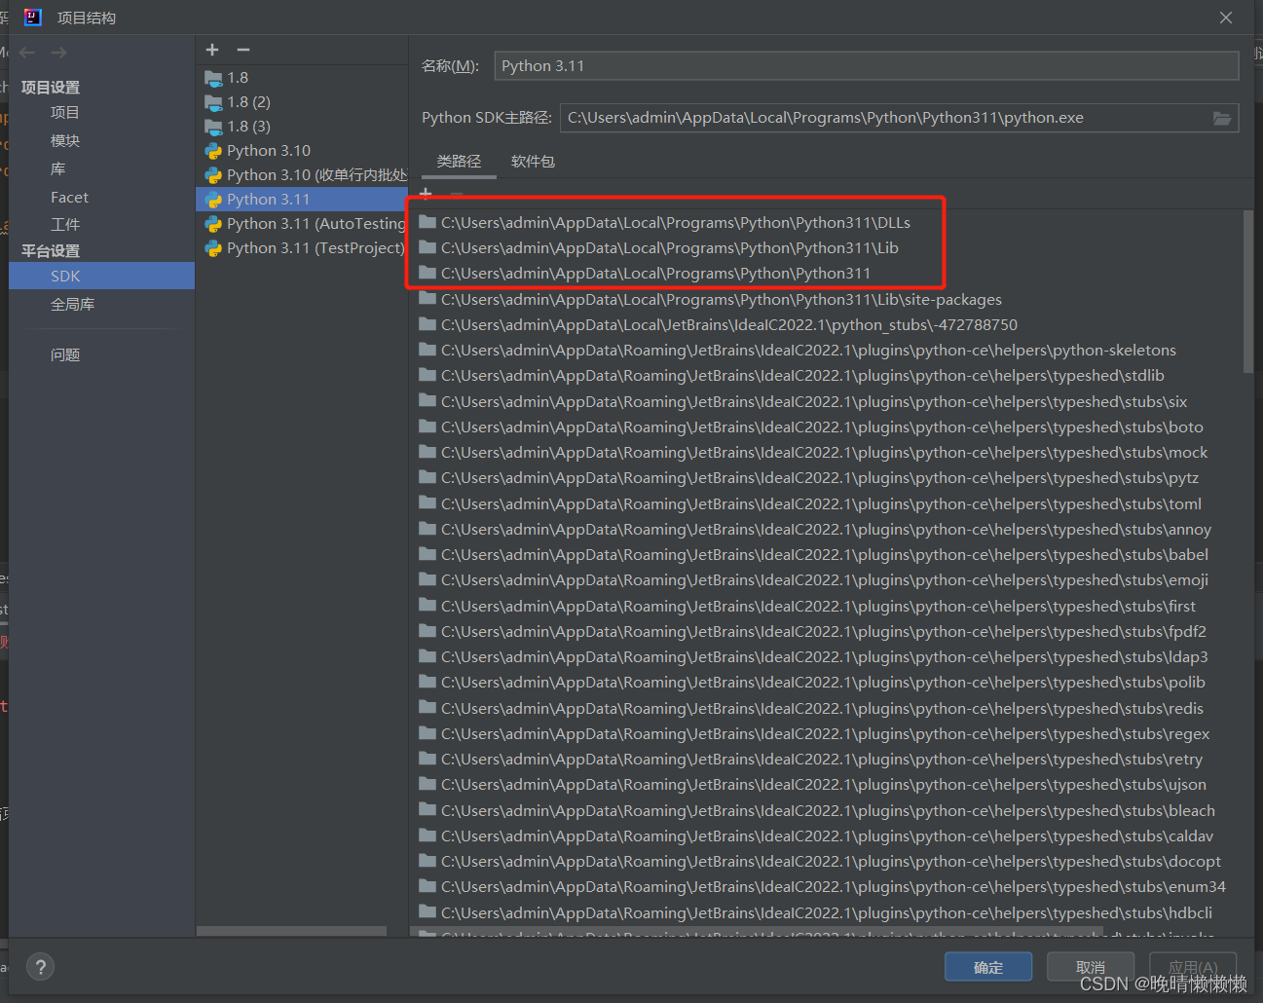1263x1003 pixels.
Task: Select the stubs\ldap3 classpath row
Action: coord(828,657)
